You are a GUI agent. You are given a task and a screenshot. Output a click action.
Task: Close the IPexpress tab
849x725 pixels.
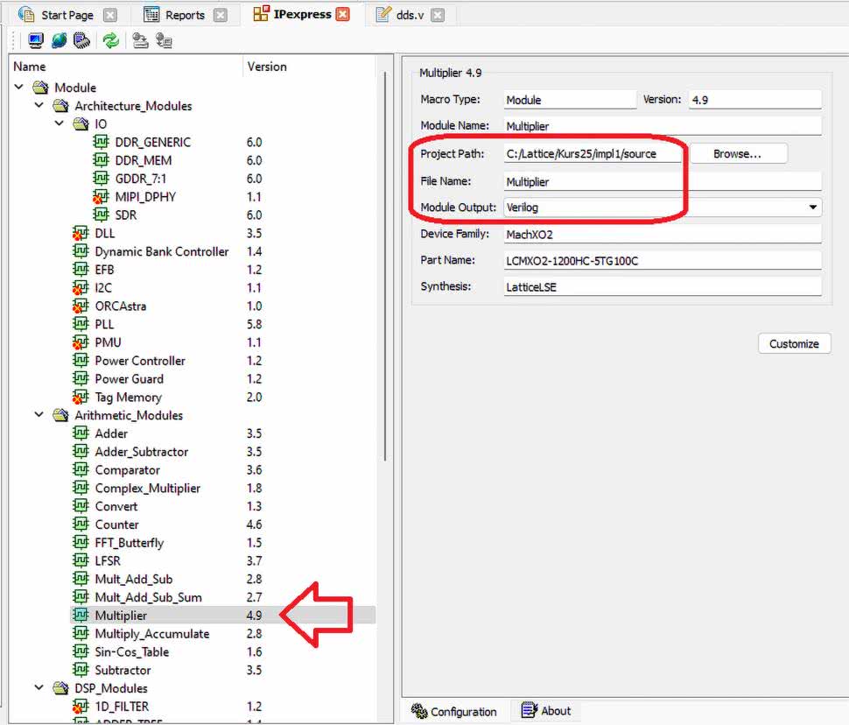pos(343,14)
